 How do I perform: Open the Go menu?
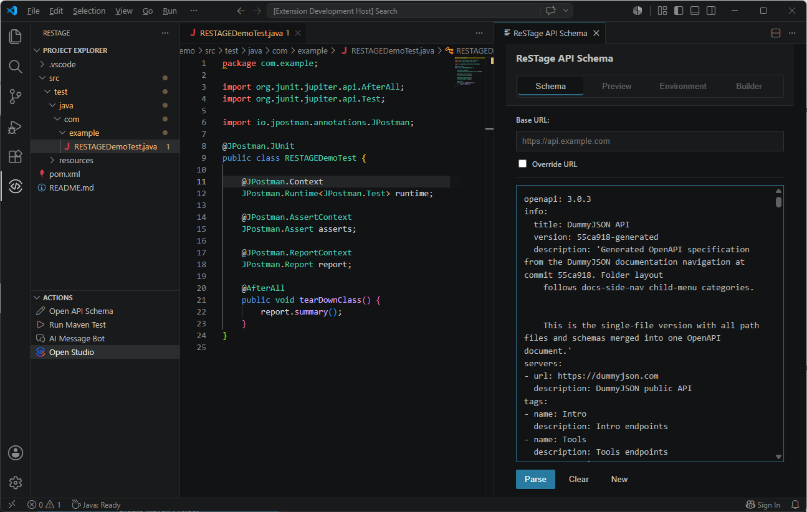148,11
